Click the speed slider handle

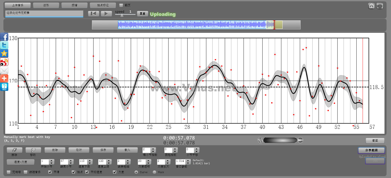[x=122, y=15]
